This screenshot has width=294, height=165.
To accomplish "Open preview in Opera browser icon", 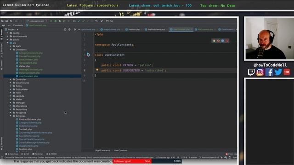I will 227,41.
